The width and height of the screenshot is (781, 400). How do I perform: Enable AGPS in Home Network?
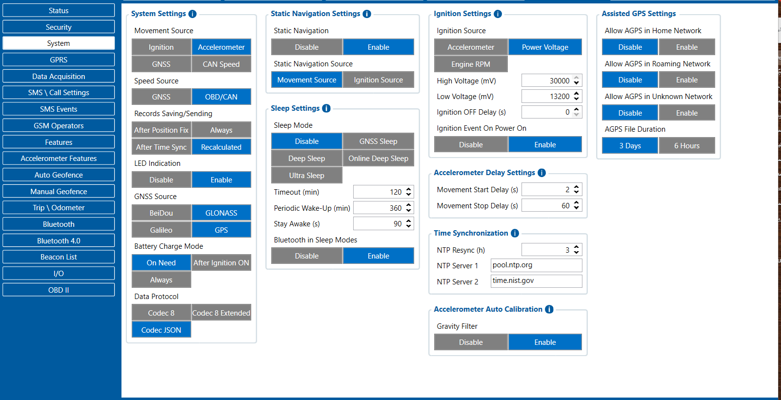(686, 47)
